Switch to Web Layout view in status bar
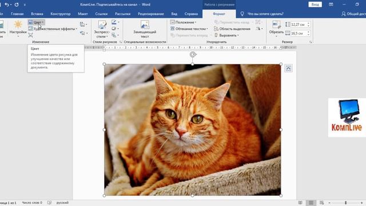This screenshot has height=206, width=366. click(x=321, y=203)
